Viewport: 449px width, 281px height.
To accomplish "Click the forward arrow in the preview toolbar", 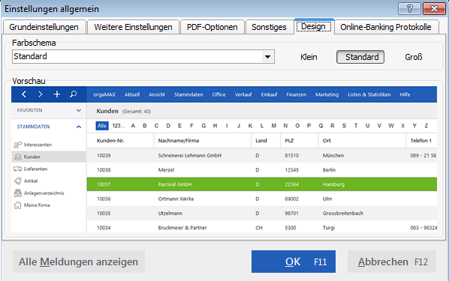I will pos(41,94).
